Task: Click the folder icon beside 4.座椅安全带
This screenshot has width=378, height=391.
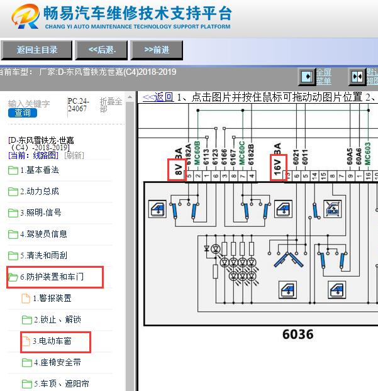Action: 26,362
